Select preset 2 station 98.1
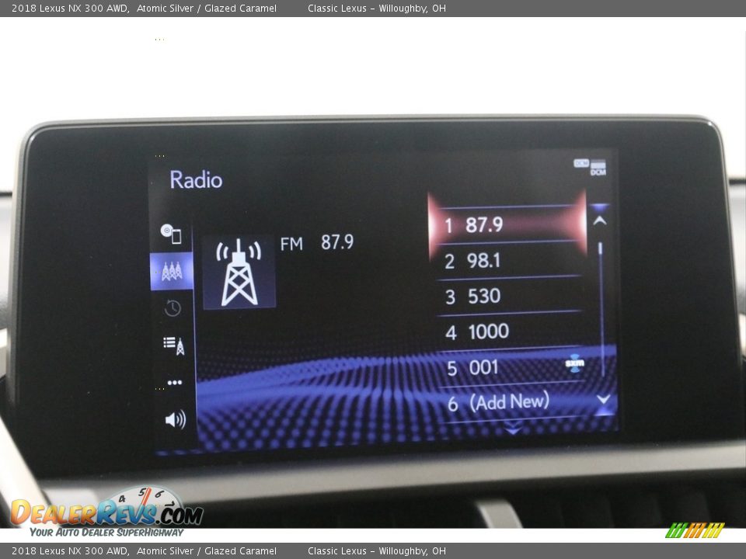Screen dimensions: 746x559 click(507, 261)
